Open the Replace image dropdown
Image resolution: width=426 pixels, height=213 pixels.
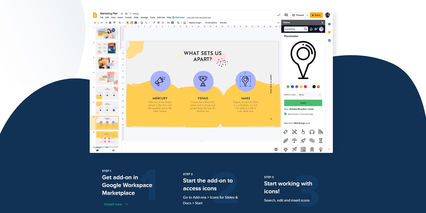[196, 23]
